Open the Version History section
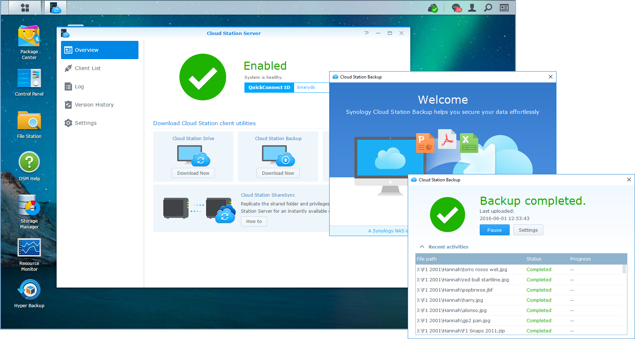This screenshot has width=635, height=339. [100, 105]
